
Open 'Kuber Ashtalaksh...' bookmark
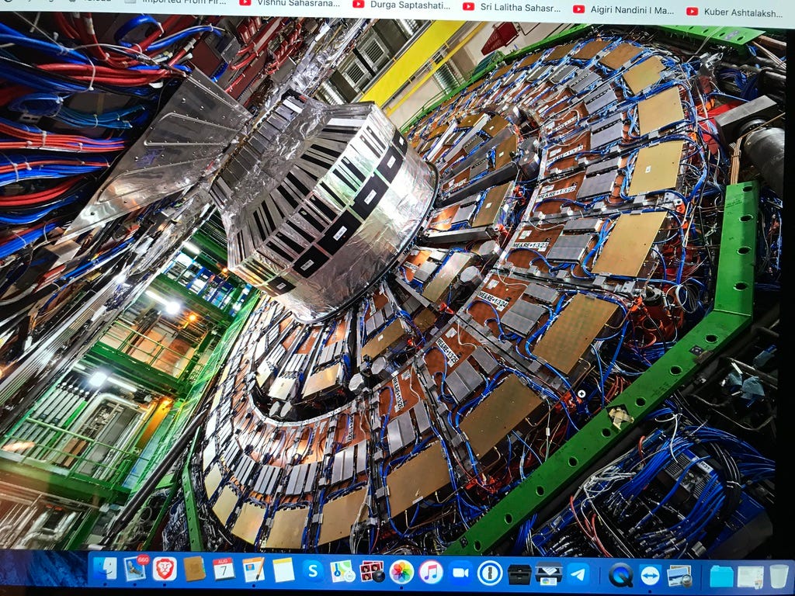pyautogui.click(x=735, y=11)
